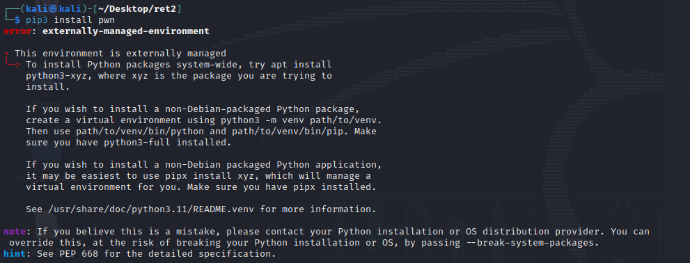This screenshot has width=690, height=263.
Task: Click the '$' prompt symbol
Action: [17, 20]
